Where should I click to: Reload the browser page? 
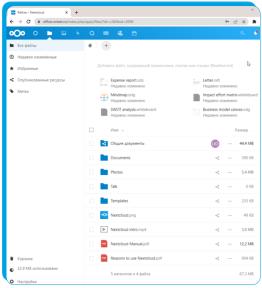pos(28,21)
